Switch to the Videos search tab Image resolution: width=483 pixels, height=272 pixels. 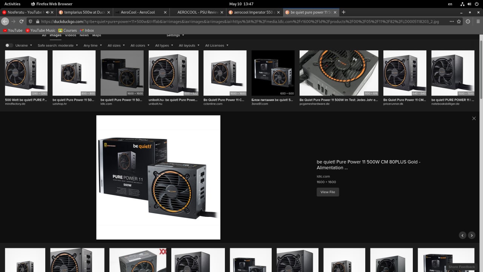coord(71,35)
